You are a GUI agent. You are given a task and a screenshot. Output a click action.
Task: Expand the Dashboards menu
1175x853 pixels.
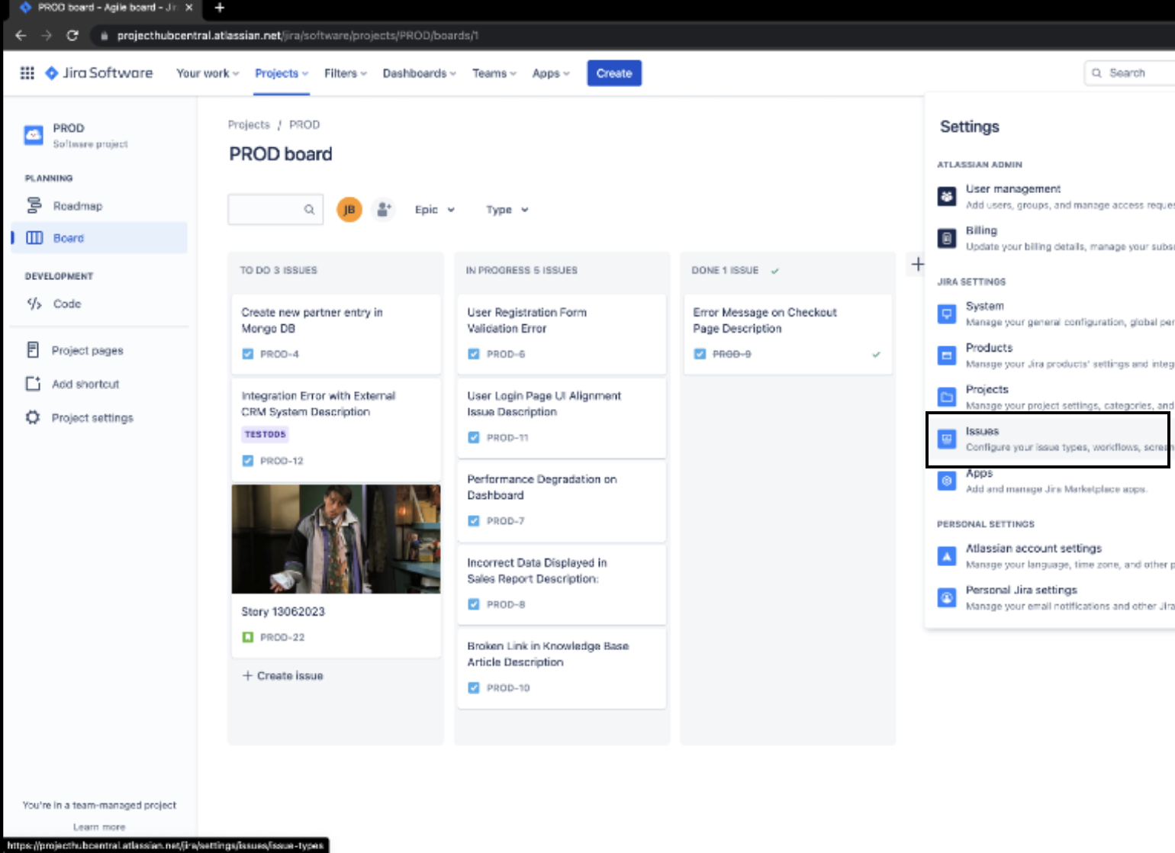[420, 73]
